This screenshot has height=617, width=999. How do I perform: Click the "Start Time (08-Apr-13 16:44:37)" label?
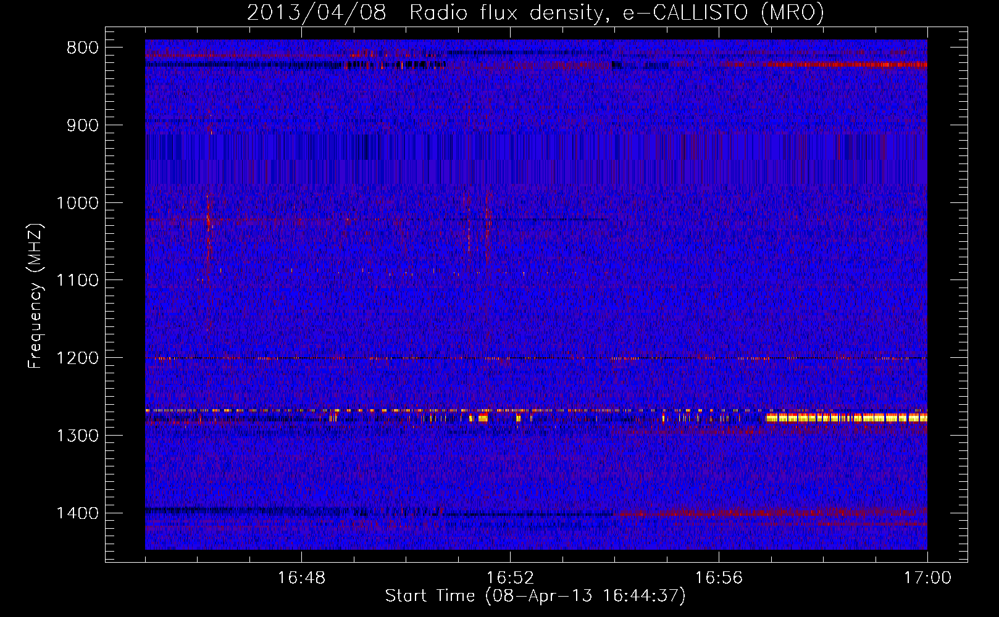point(535,596)
